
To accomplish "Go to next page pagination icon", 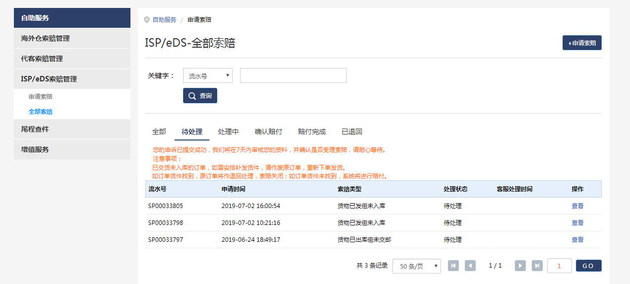I will (x=520, y=266).
